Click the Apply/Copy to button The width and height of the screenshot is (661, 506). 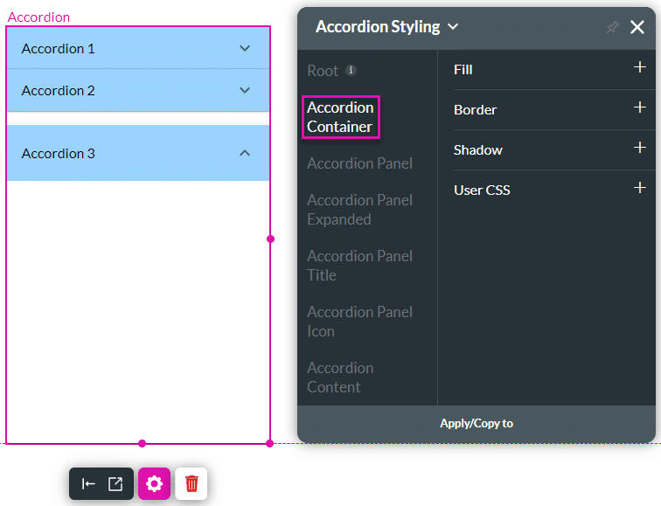[477, 424]
